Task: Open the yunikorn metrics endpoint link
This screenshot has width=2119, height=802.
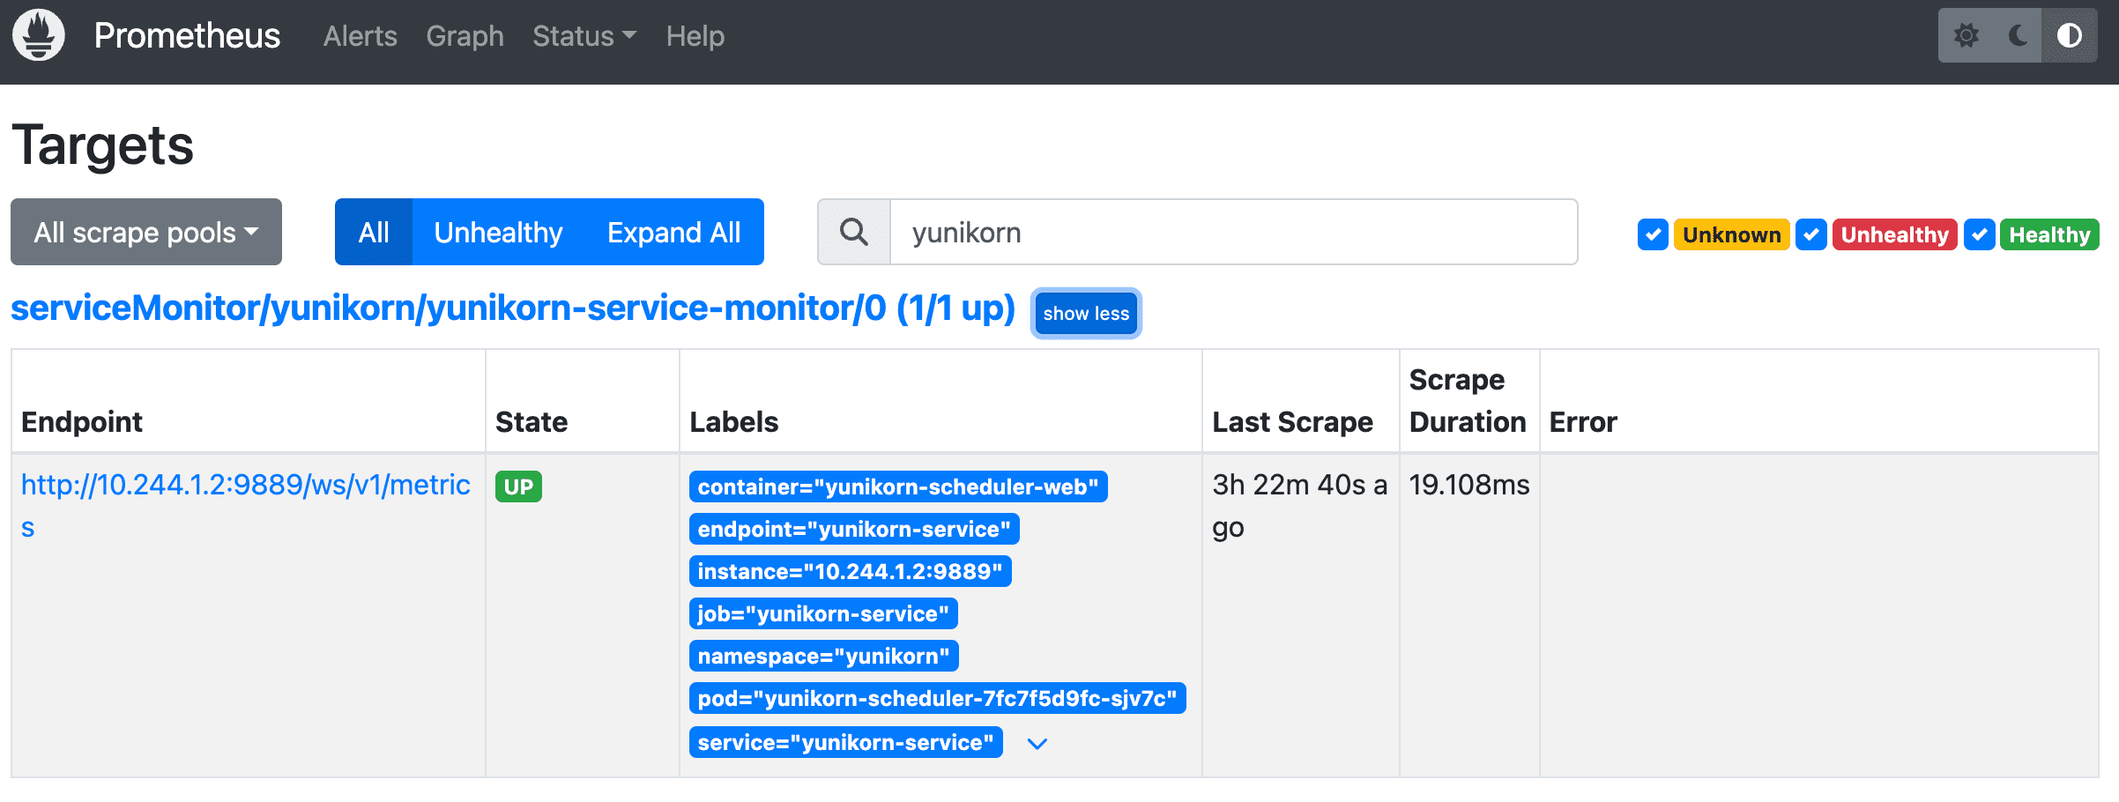Action: pyautogui.click(x=245, y=486)
